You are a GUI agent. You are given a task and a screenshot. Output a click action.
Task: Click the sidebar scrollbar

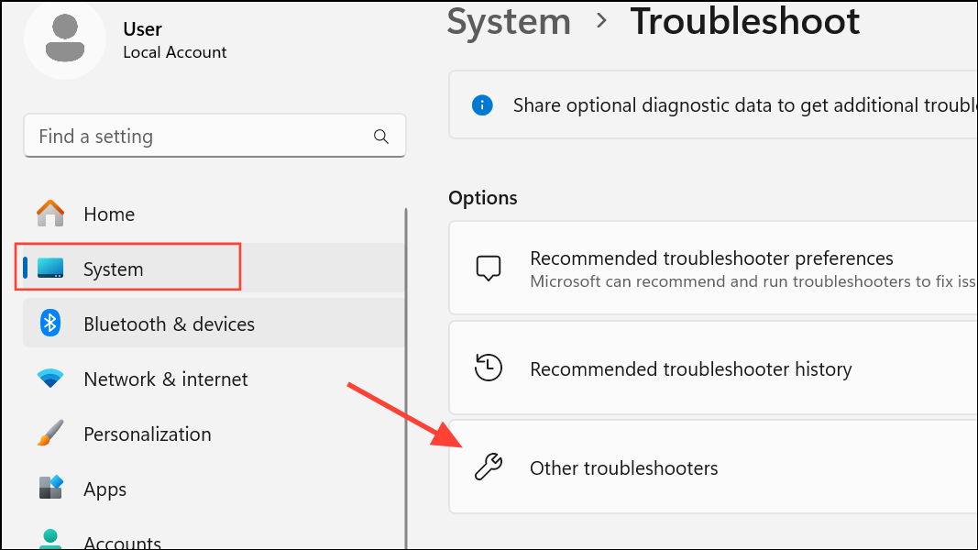click(405, 367)
